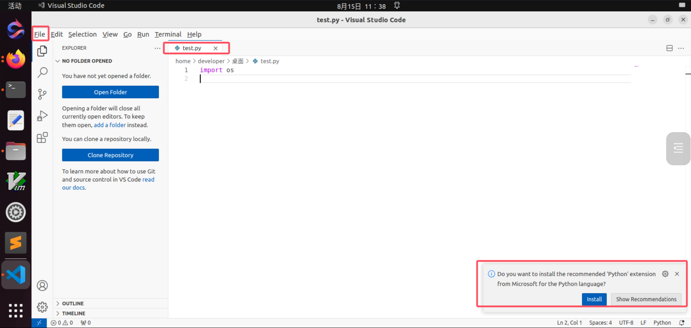Open the Run and Debug view
691x328 pixels.
click(42, 116)
